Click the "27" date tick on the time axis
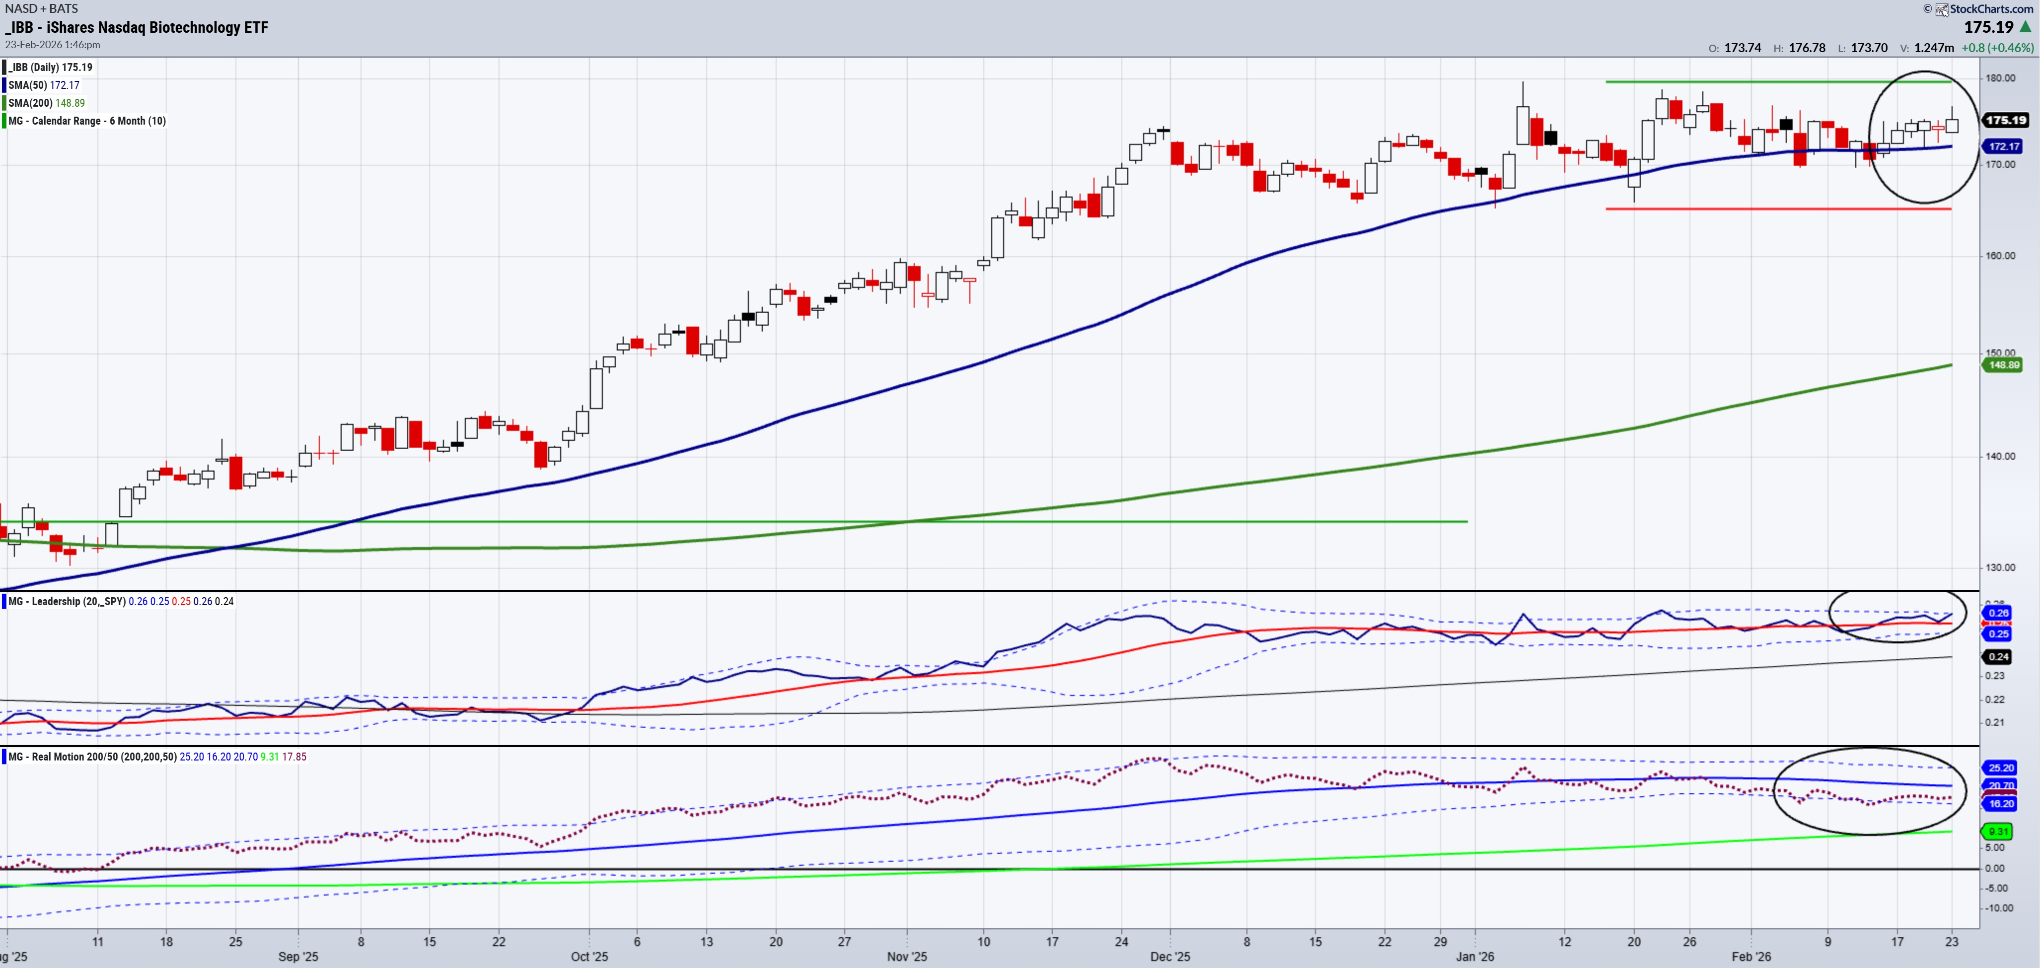 (x=845, y=942)
